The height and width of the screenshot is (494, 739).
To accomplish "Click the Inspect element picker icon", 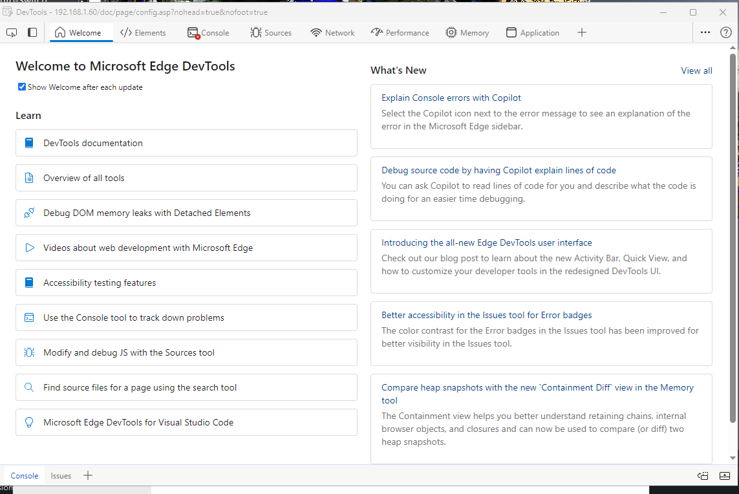I will (x=12, y=32).
